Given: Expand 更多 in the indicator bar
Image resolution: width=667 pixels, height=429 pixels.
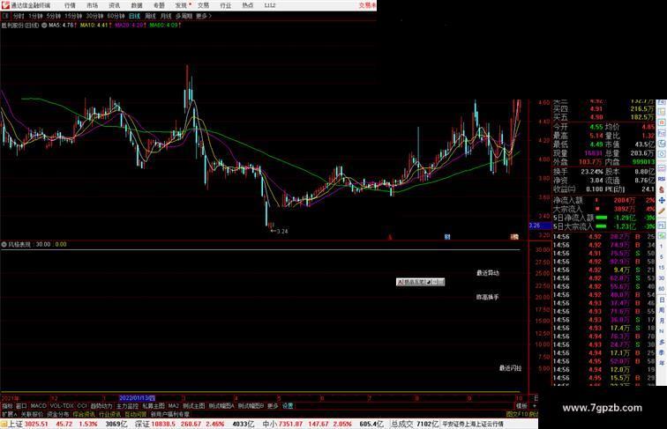Looking at the screenshot, I should tap(273, 406).
